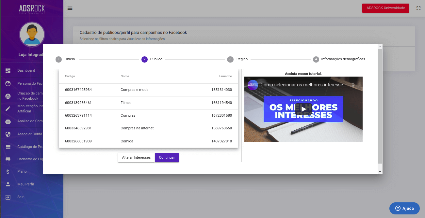Screen dimensions: 425x218
Task: Toggle fullscreen mode icon
Action: (418, 8)
